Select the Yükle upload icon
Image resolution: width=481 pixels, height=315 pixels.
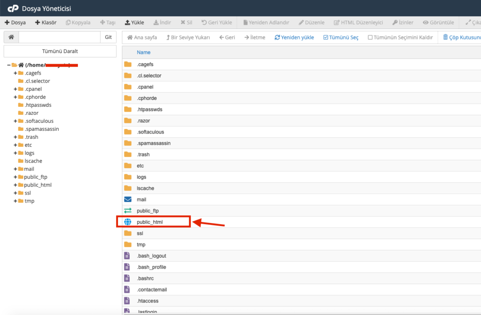(x=134, y=22)
